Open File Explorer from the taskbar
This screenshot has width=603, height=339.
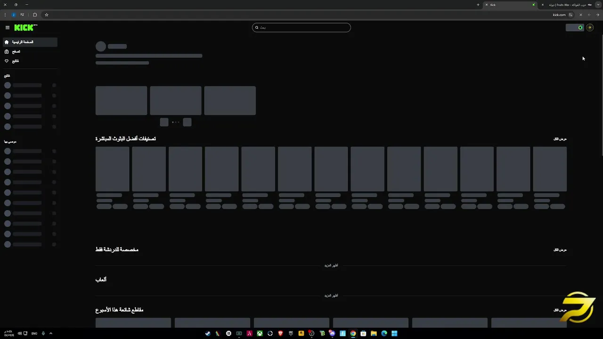[374, 333]
